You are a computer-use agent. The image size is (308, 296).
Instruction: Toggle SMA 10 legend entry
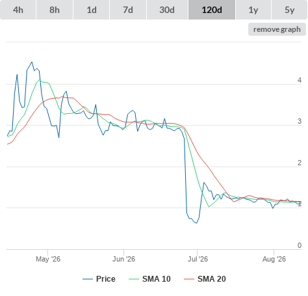(x=156, y=279)
